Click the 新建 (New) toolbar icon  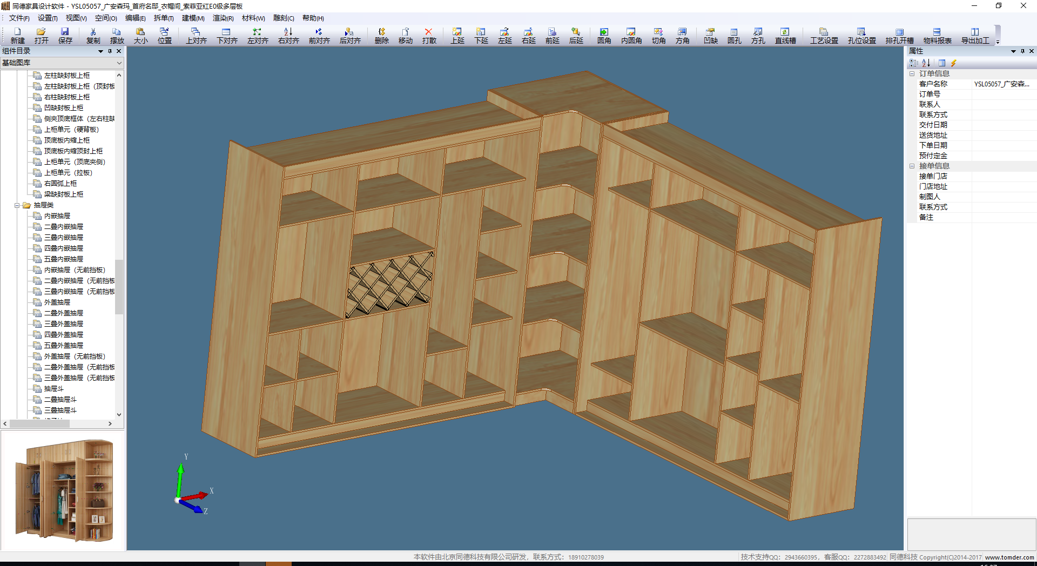click(17, 36)
